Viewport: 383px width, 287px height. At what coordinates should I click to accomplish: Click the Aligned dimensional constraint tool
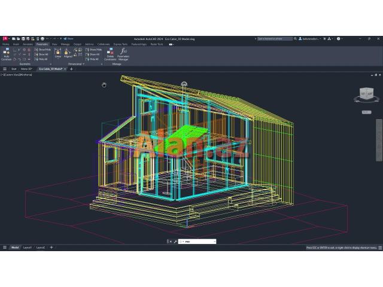pyautogui.click(x=68, y=54)
